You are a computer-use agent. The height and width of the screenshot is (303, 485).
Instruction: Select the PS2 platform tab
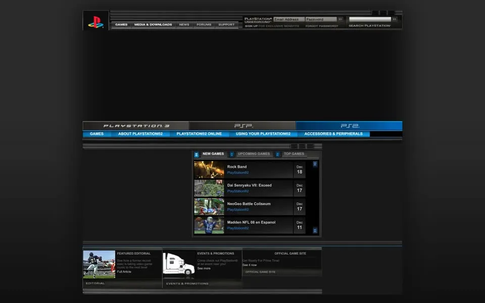click(x=349, y=126)
